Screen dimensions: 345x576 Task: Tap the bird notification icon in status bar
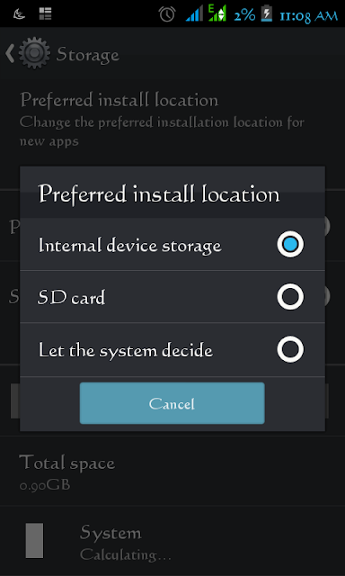(19, 14)
